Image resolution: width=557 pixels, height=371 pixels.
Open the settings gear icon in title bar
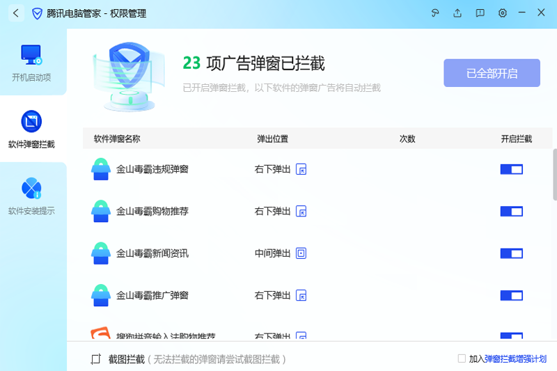502,13
